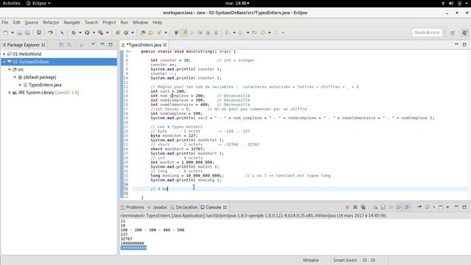Click the Open Type toolbar icon
Viewport: 471px width, 265px height.
143,32
